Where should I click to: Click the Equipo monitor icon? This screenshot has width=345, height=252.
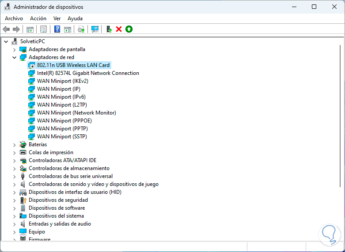23,232
